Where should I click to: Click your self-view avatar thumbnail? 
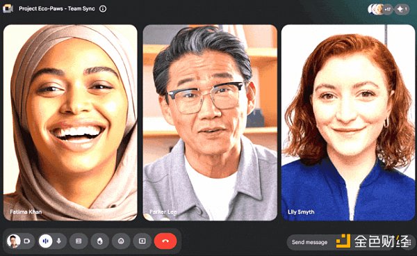pos(14,241)
